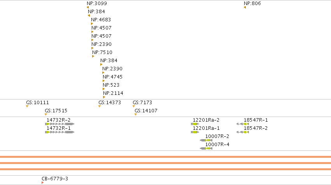Select the 12201Ra-2 gene glyph

pyautogui.click(x=195, y=124)
